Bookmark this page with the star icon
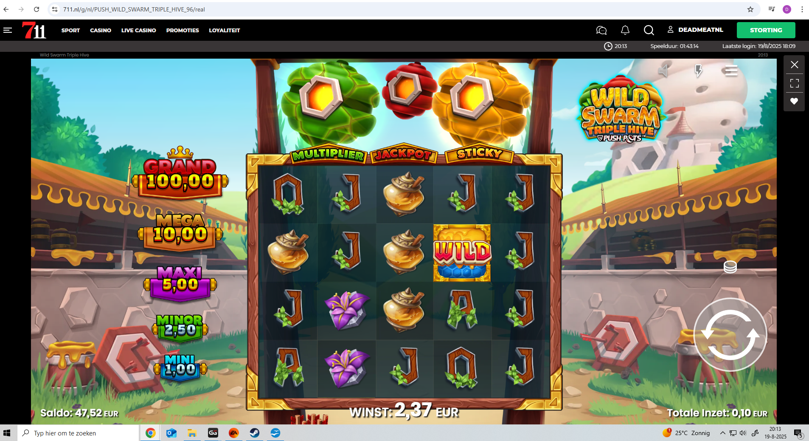This screenshot has width=809, height=441. pos(750,9)
